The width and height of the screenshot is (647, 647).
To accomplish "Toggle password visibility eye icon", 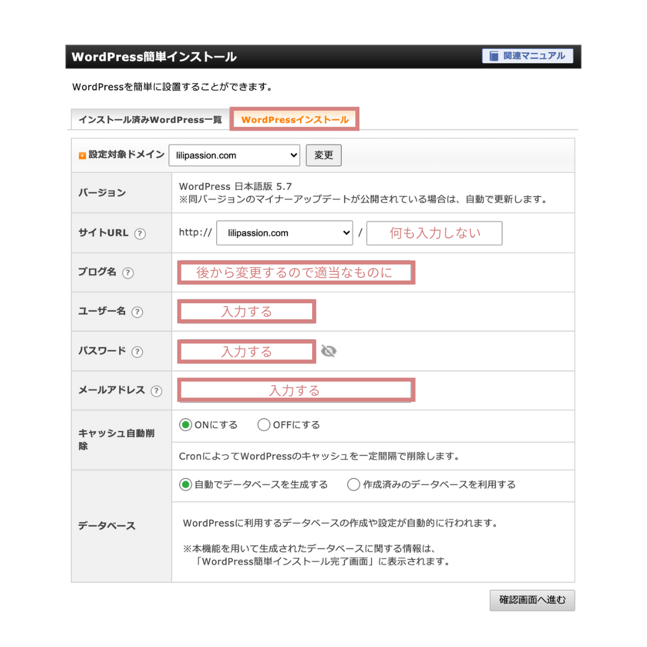I will (x=328, y=351).
